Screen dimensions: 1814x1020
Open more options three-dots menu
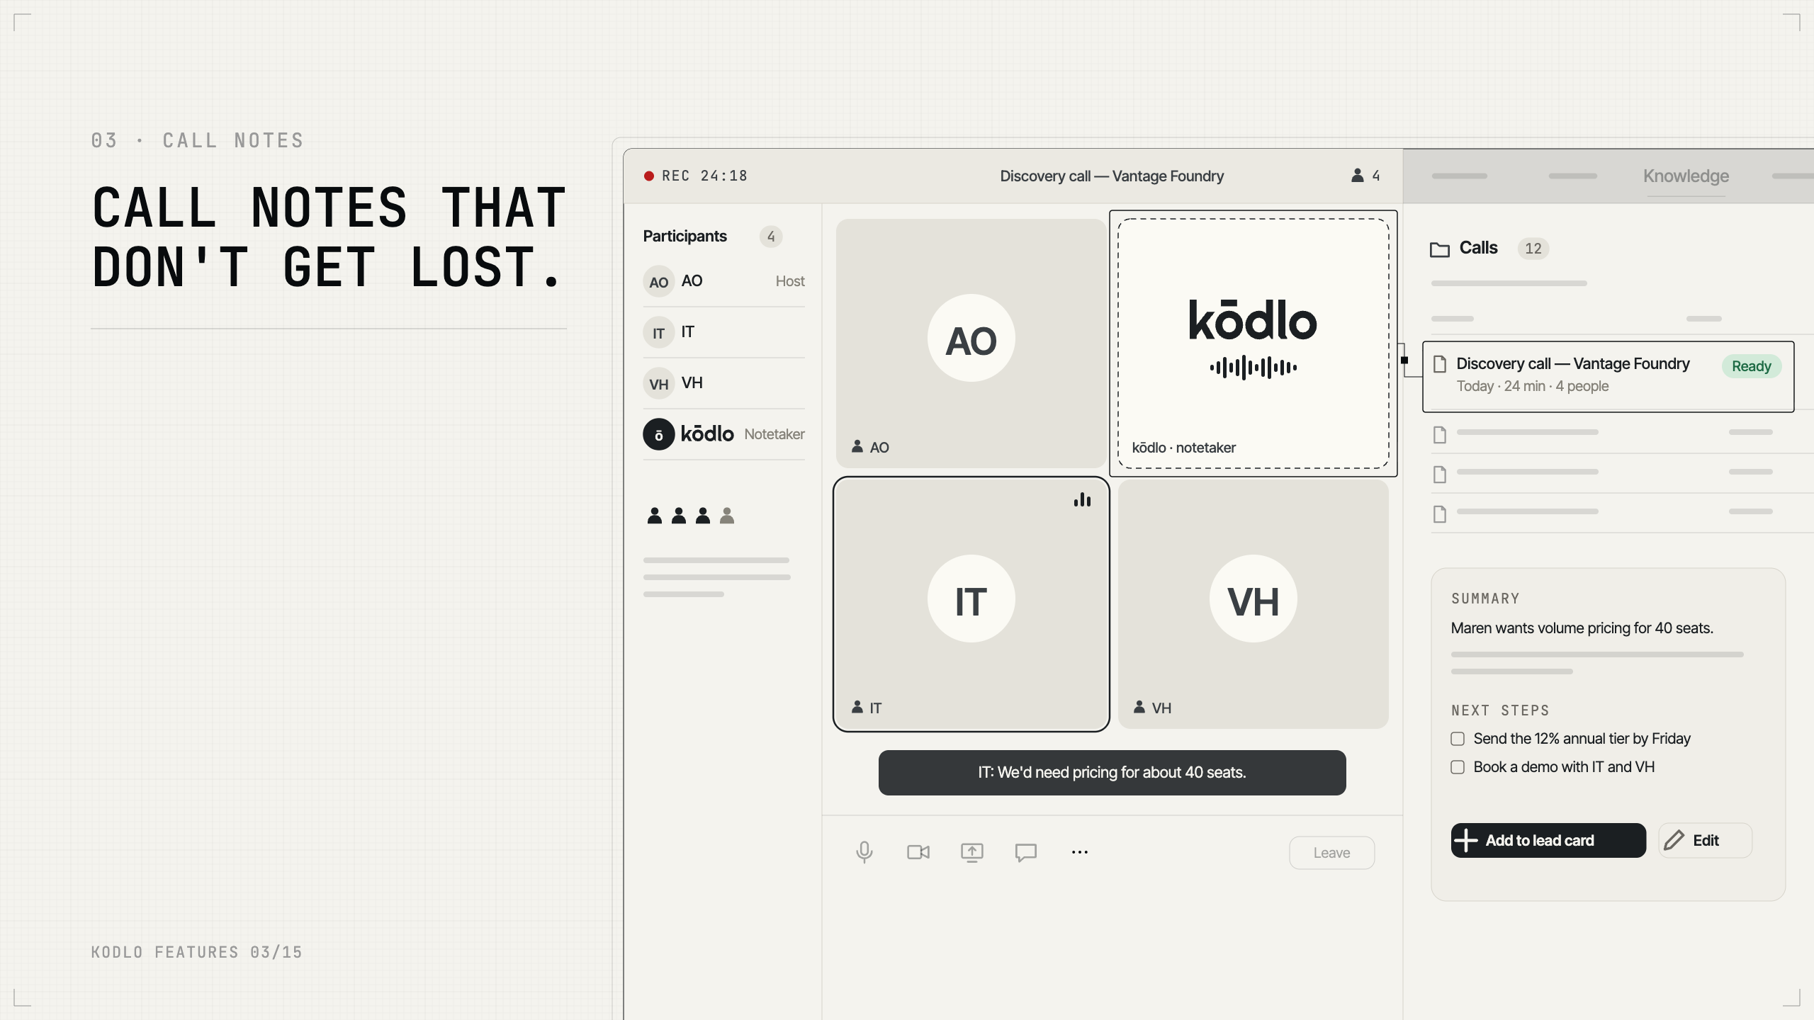(1079, 852)
